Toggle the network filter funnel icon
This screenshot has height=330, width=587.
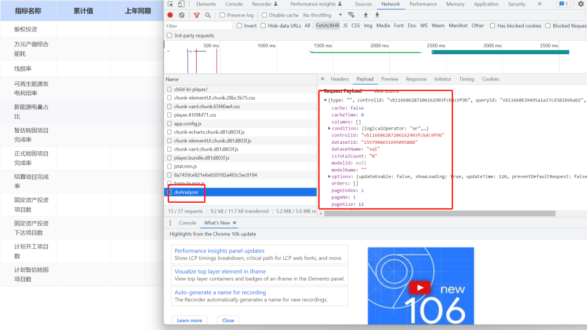pyautogui.click(x=197, y=15)
